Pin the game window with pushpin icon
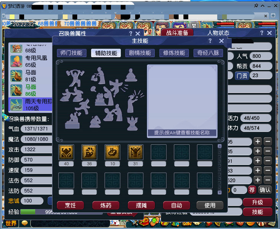280x229 pixels. point(256,6)
